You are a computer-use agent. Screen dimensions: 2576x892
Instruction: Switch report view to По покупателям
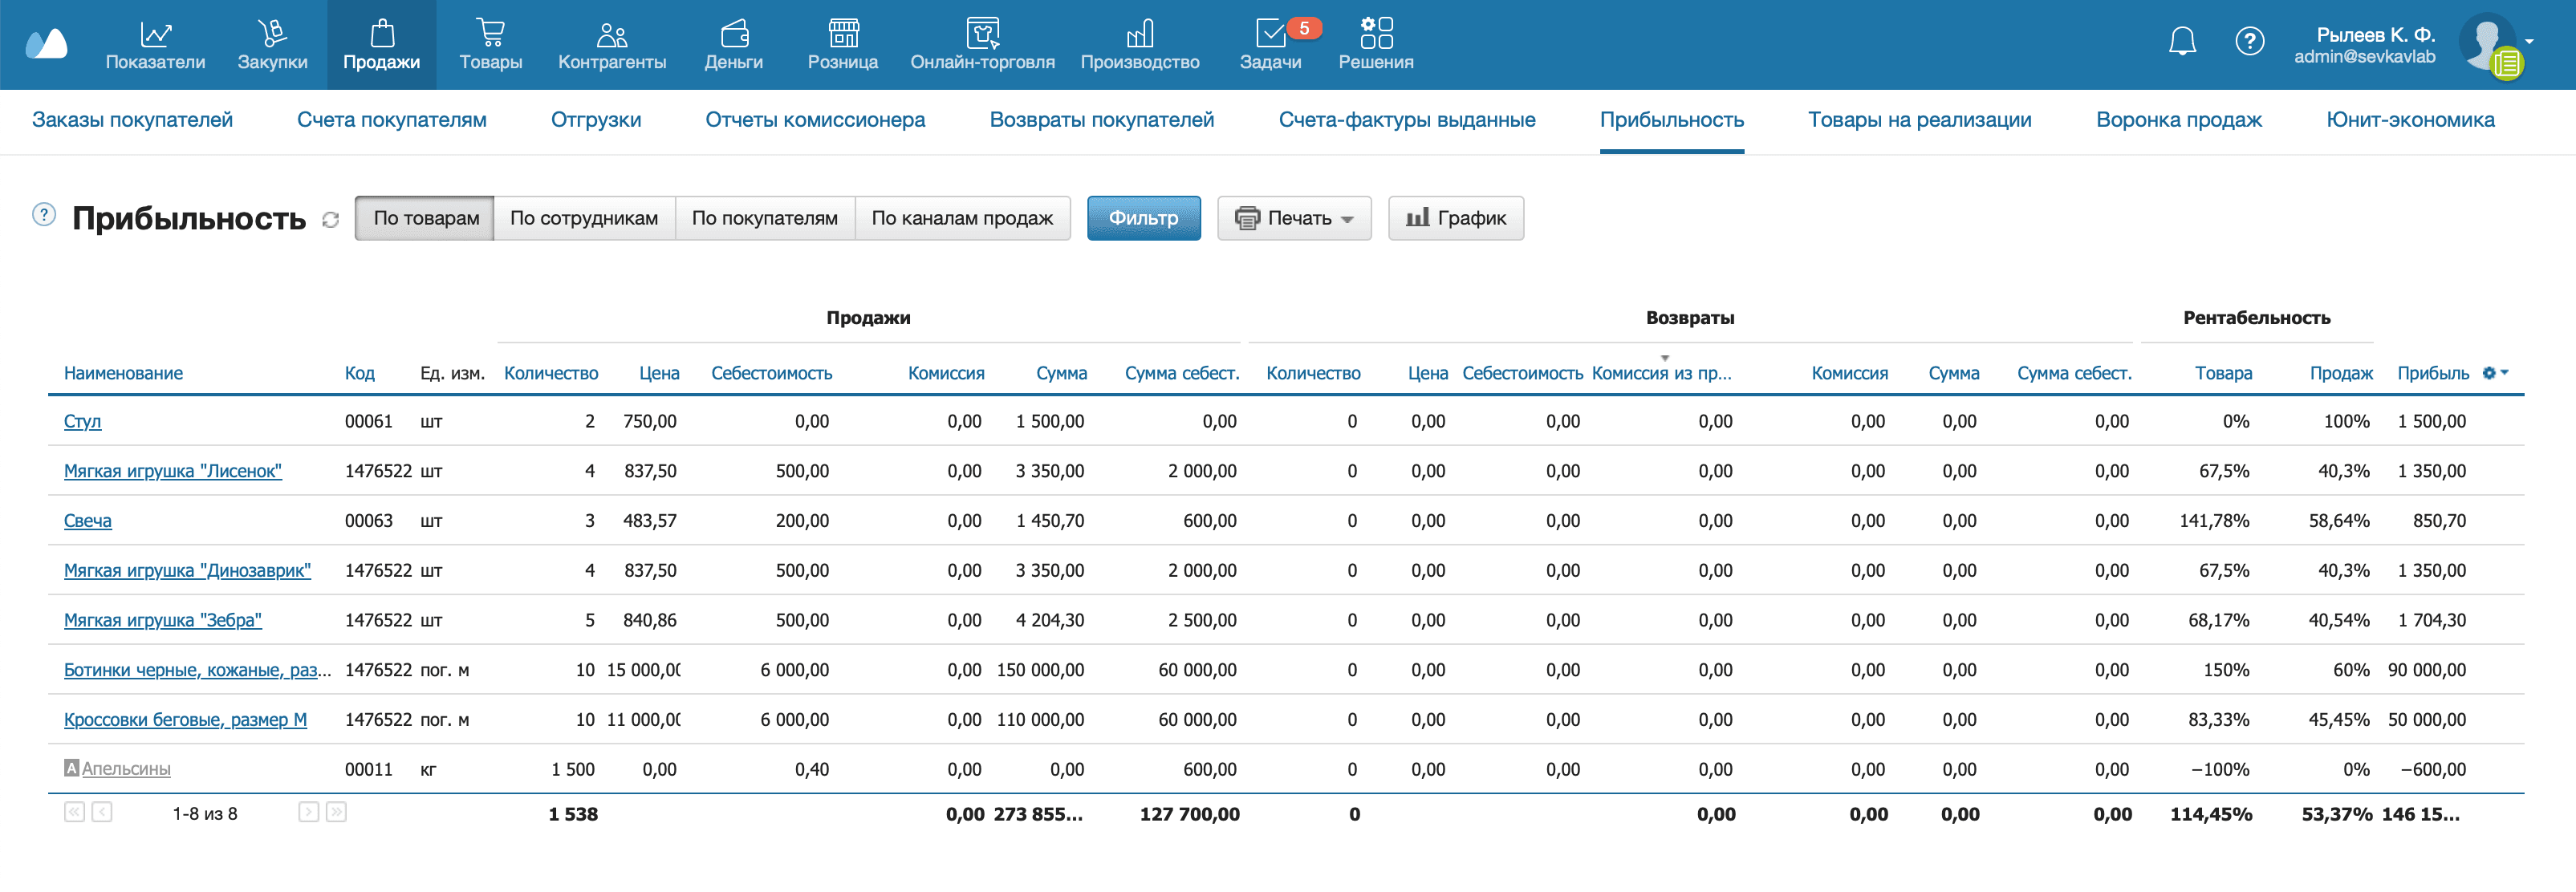click(764, 218)
